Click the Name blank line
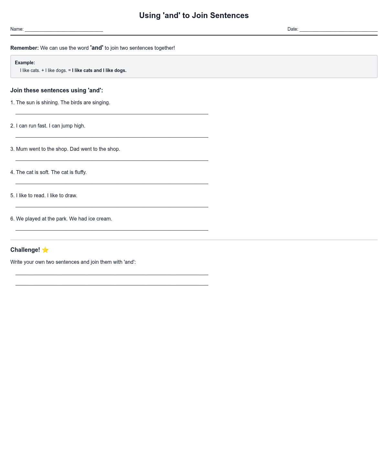The height and width of the screenshot is (452, 388). (64, 30)
